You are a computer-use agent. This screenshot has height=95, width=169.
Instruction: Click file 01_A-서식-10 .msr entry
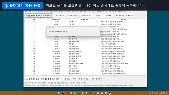pos(113,22)
